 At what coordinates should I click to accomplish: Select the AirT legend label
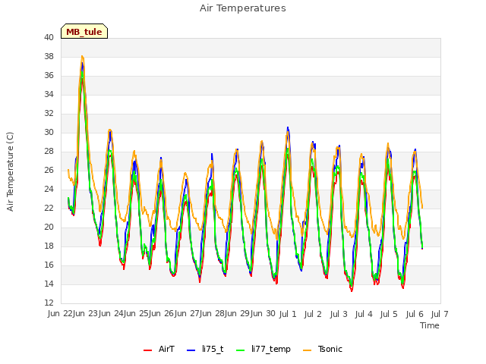pyautogui.click(x=166, y=349)
